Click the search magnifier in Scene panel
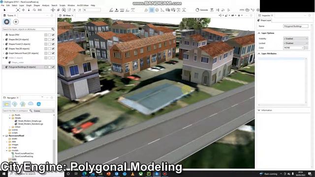The width and height of the screenshot is (315, 177). (53, 29)
